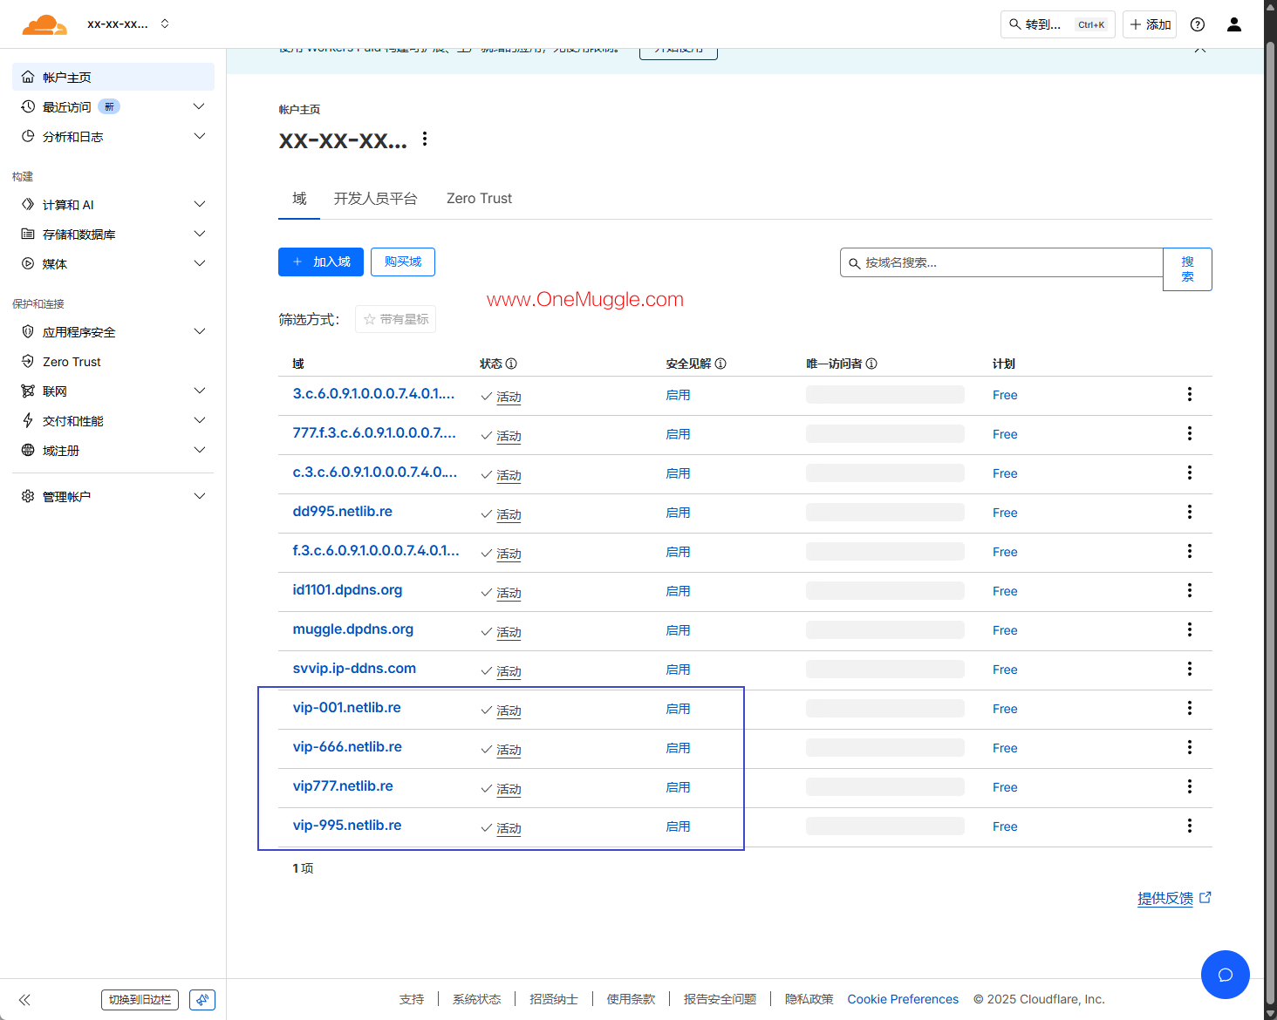Click the Zero Trust sidebar icon

coord(28,361)
